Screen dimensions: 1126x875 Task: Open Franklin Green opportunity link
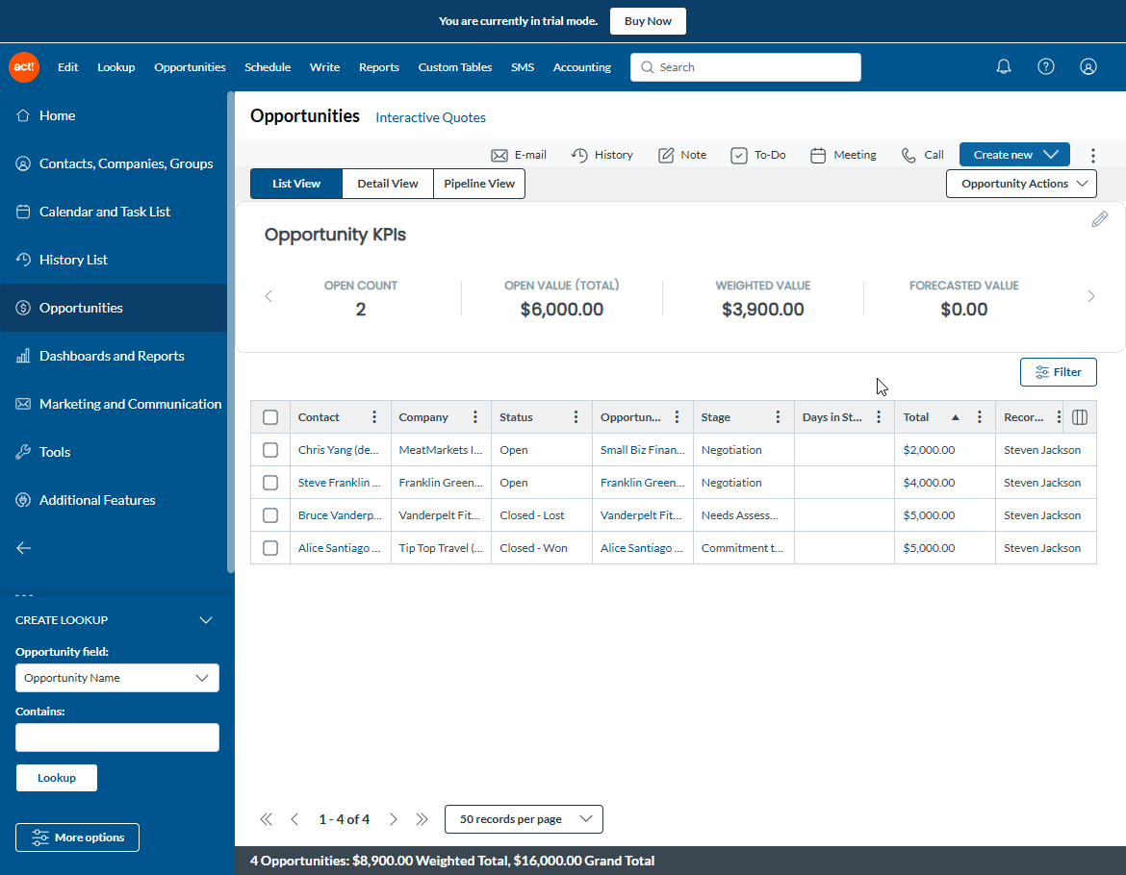click(642, 483)
